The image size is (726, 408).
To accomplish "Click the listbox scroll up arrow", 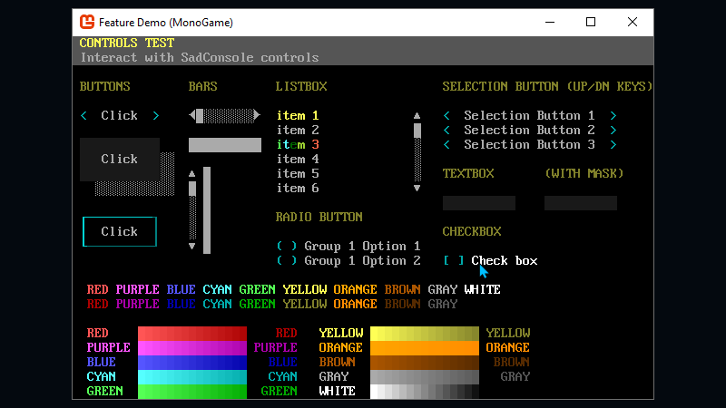I will 417,116.
